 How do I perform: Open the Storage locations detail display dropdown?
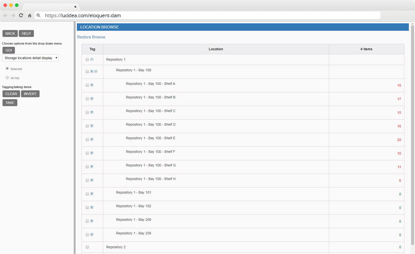click(30, 58)
